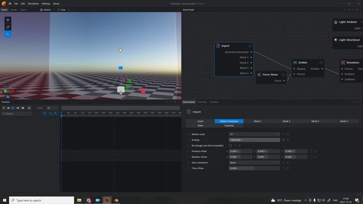The width and height of the screenshot is (363, 204).
Task: Click the blue square gizmo in viewport
Action: [x=121, y=68]
